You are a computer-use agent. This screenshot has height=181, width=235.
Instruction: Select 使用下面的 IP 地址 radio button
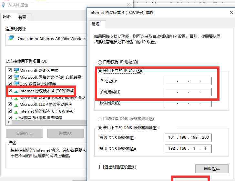100,71
